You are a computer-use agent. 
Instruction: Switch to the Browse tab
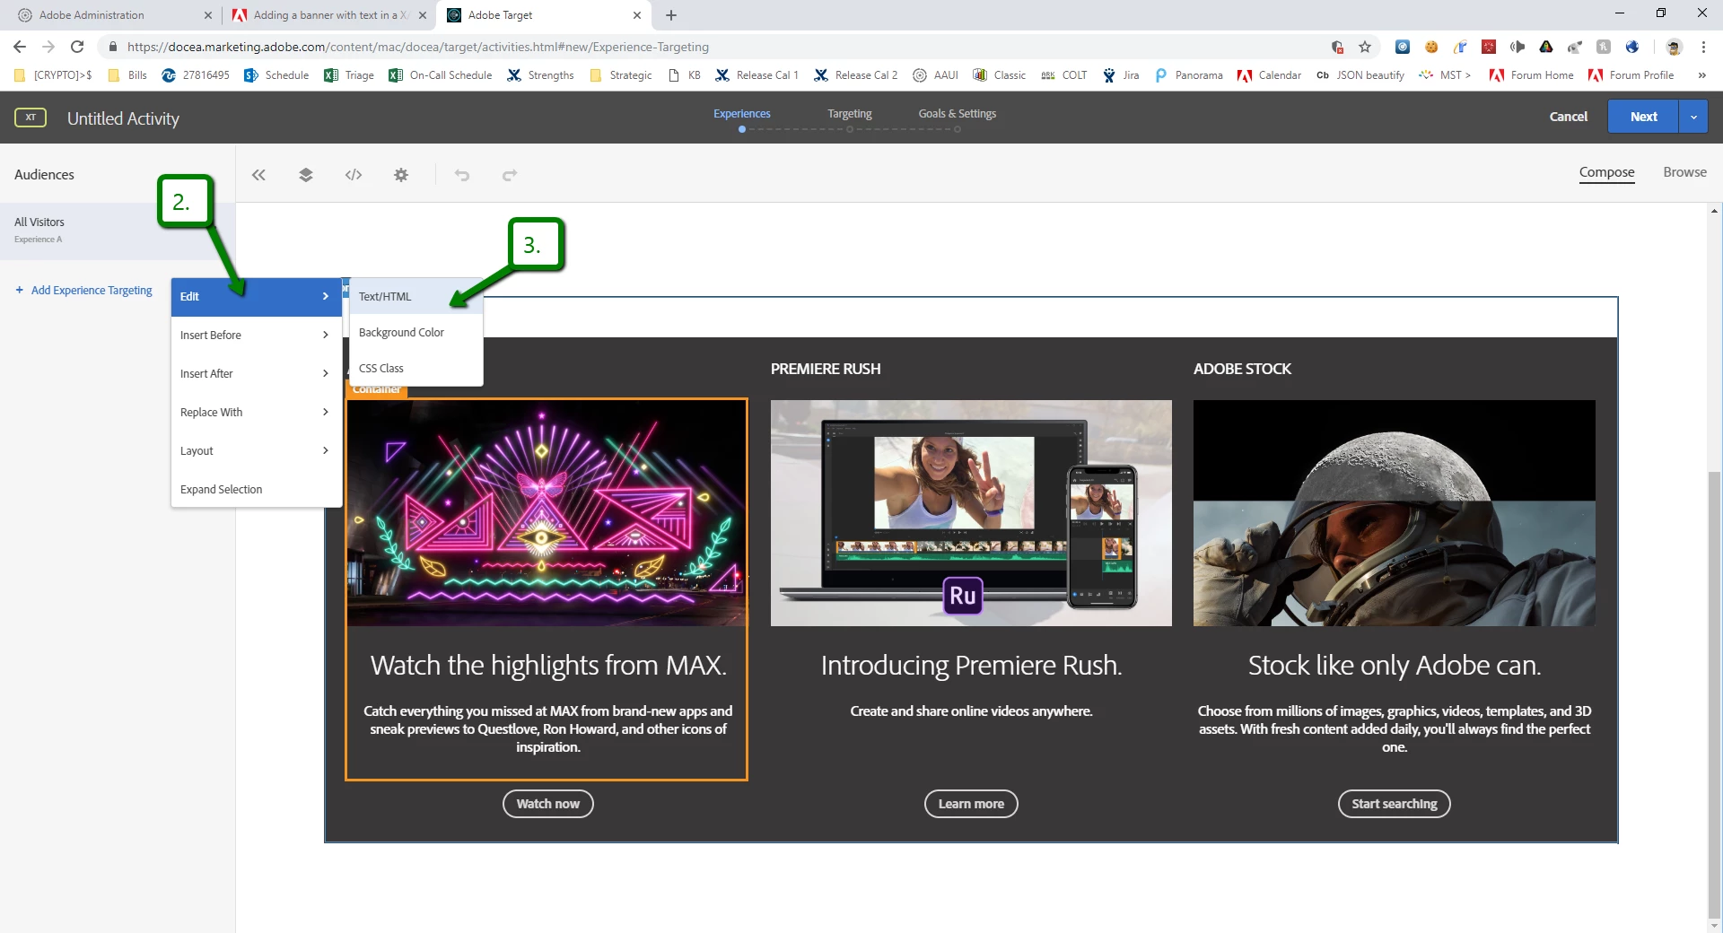click(1684, 172)
